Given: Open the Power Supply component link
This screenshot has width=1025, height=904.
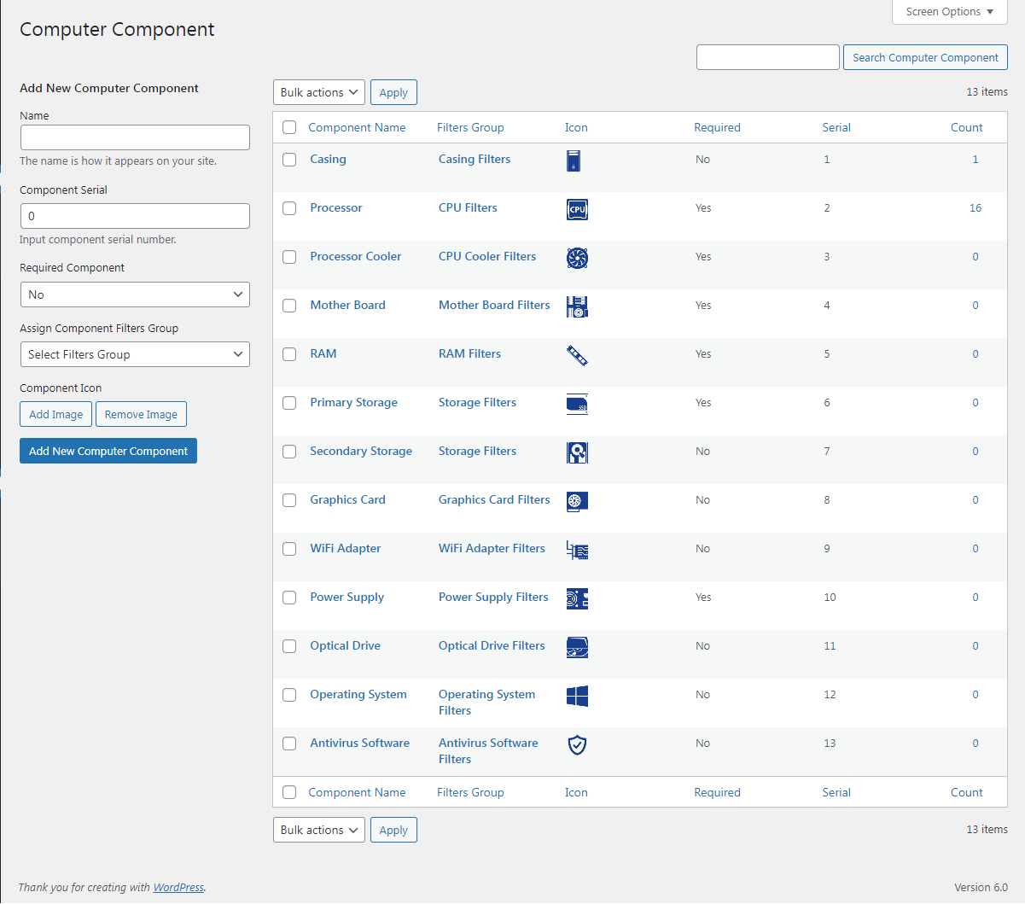Looking at the screenshot, I should [x=347, y=597].
